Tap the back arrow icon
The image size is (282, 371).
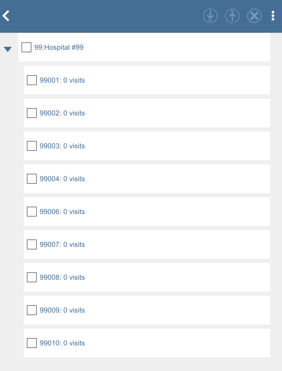(x=6, y=16)
